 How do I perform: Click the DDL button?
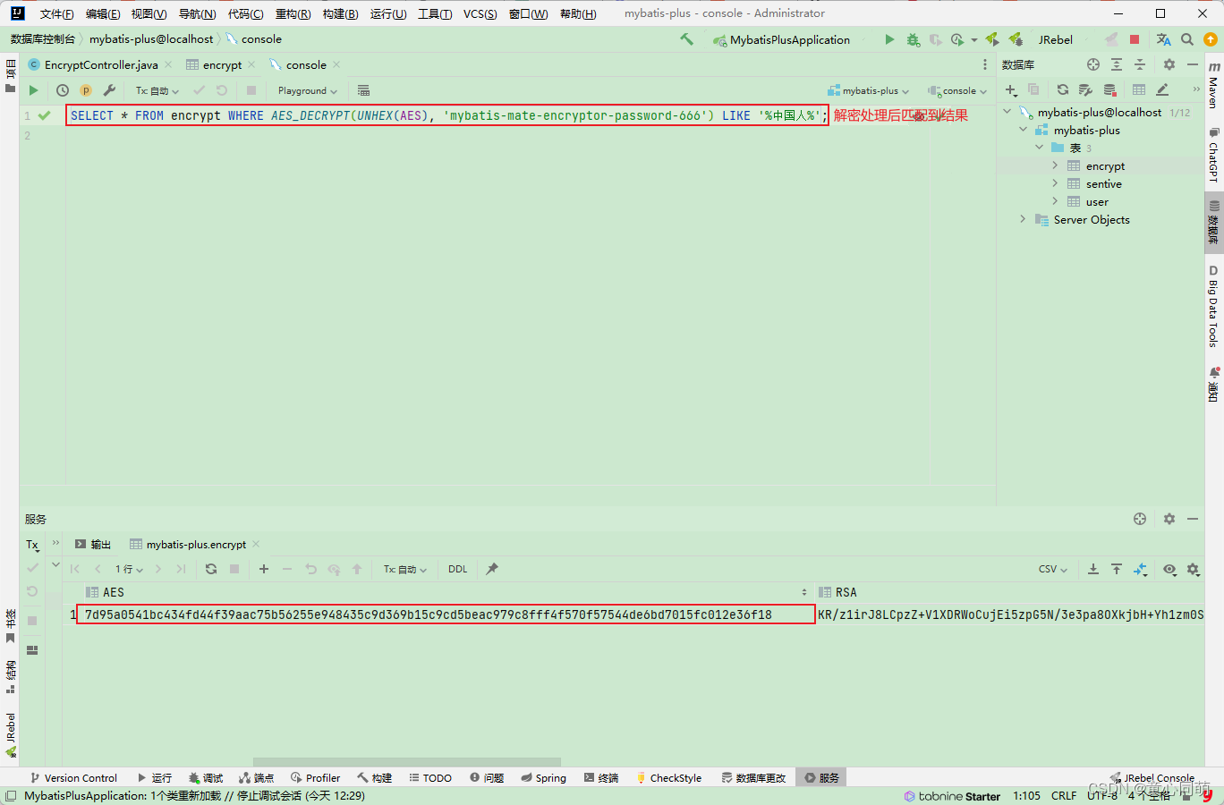(x=457, y=569)
